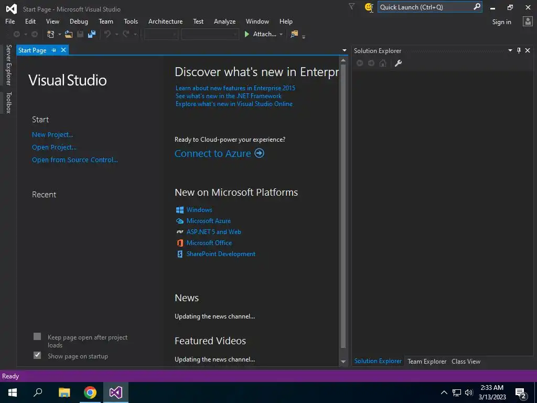This screenshot has height=403, width=537.
Task: Select the Solution Explorer bottom tab
Action: coord(378,361)
